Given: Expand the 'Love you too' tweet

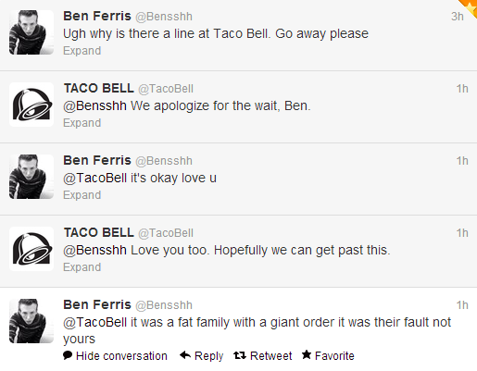Looking at the screenshot, I should point(82,267).
